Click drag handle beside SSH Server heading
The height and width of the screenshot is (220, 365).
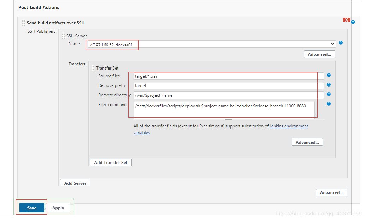(63, 36)
